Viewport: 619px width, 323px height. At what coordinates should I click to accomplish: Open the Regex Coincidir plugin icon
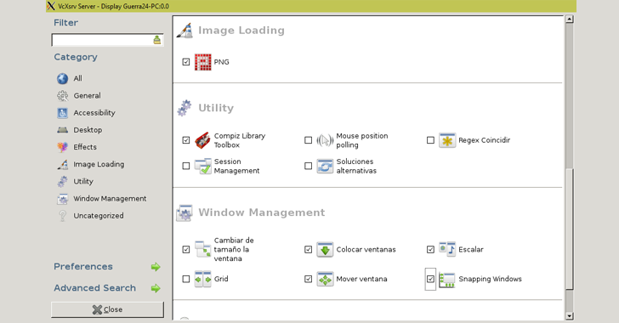point(447,140)
